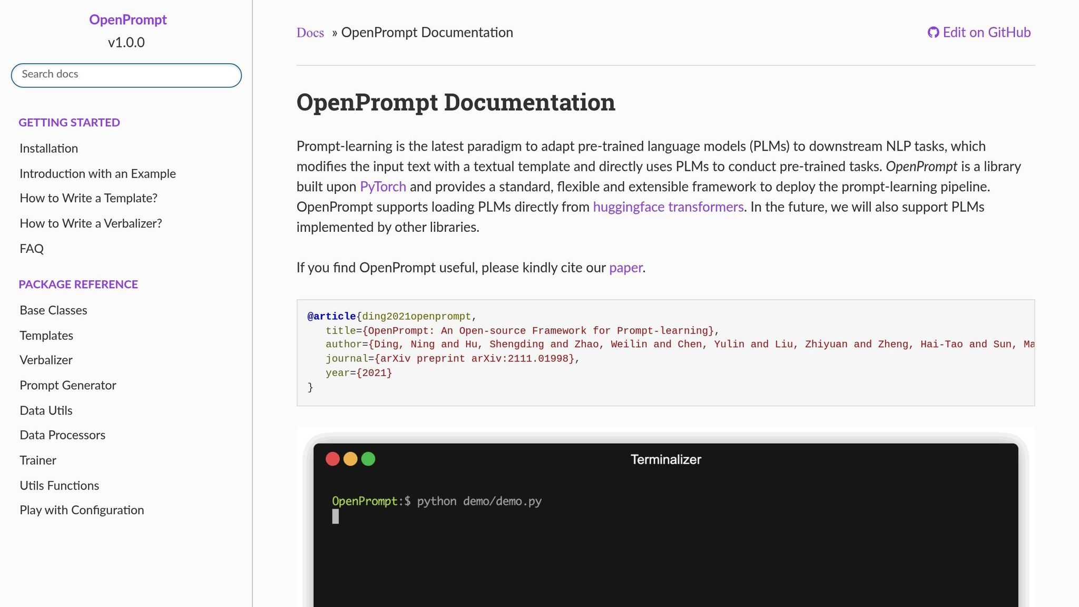Screen dimensions: 1079x607
Task: Open the Templates reference page
Action: tap(46, 335)
